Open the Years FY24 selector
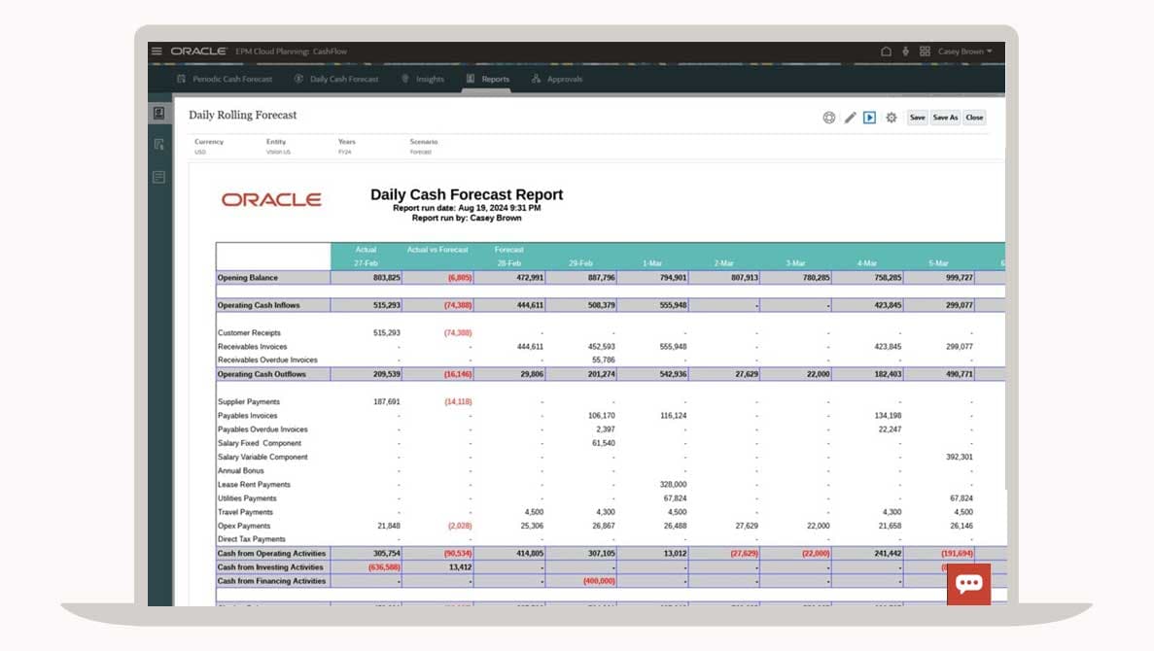Viewport: 1154px width, 651px height. pos(346,147)
